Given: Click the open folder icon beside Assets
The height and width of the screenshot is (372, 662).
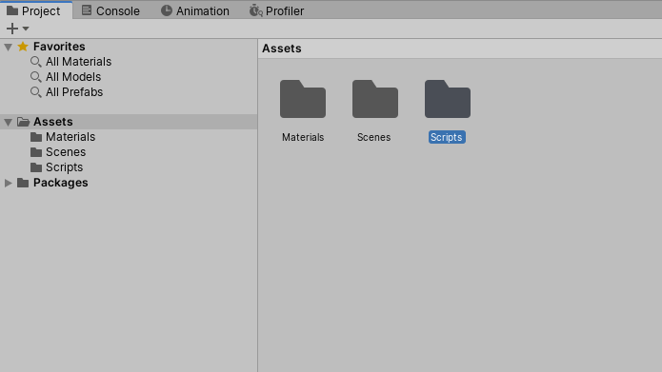Looking at the screenshot, I should [x=23, y=122].
